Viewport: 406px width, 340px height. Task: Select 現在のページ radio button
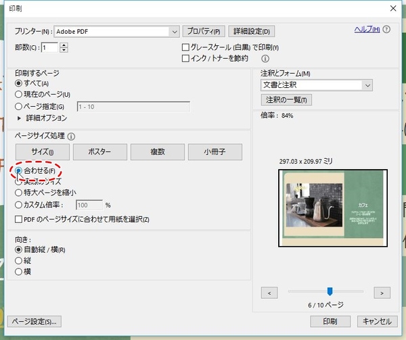click(x=18, y=95)
